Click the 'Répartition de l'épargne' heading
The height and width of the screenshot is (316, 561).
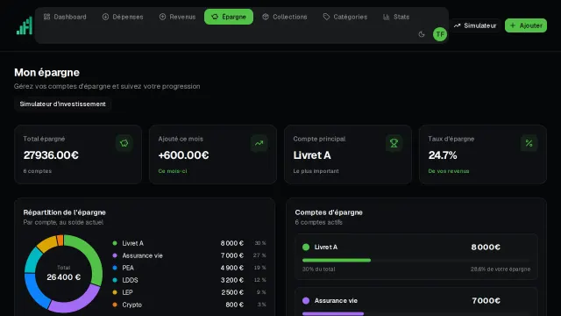[x=64, y=212]
